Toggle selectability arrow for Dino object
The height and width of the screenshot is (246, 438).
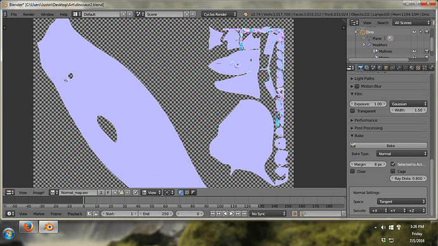pos(421,32)
